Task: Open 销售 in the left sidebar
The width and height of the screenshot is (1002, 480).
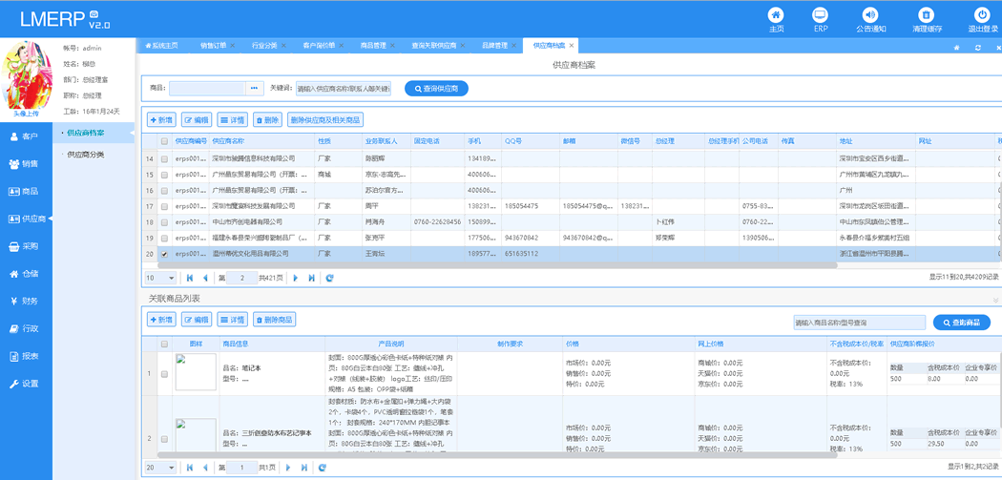Action: pyautogui.click(x=26, y=163)
